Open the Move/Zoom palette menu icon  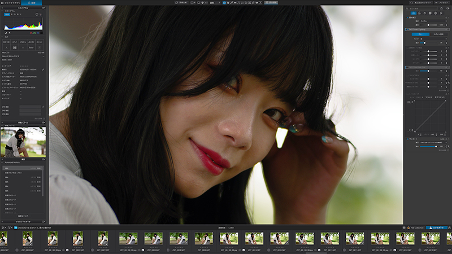point(44,122)
